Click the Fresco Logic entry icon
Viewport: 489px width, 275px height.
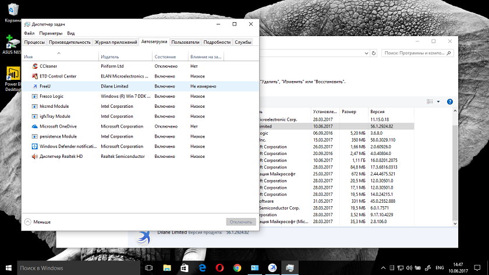click(34, 96)
